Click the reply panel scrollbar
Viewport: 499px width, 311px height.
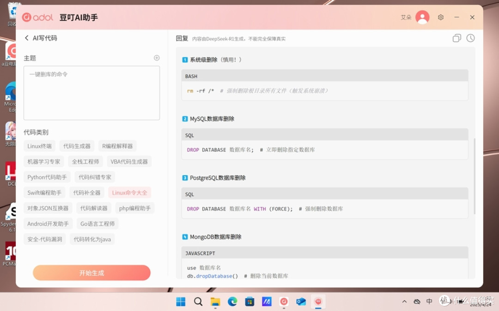coord(474,176)
